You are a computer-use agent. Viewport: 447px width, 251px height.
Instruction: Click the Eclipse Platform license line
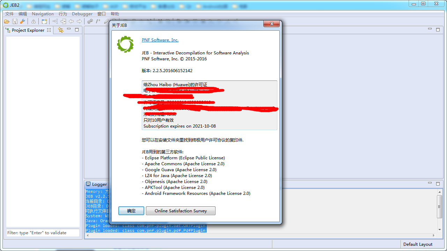[x=183, y=158]
